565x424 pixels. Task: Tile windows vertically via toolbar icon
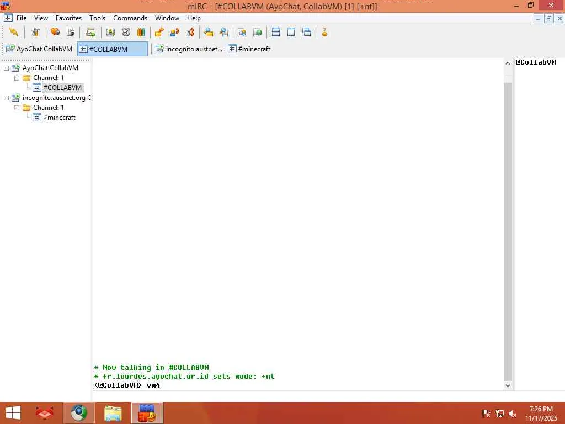coord(291,32)
